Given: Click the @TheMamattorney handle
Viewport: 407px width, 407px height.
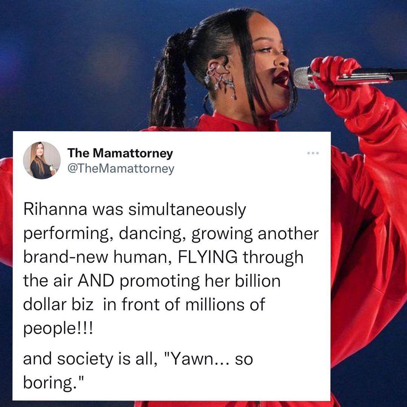Looking at the screenshot, I should [x=121, y=169].
